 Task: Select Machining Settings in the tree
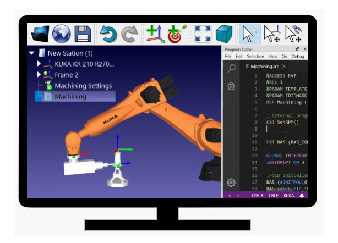click(83, 86)
